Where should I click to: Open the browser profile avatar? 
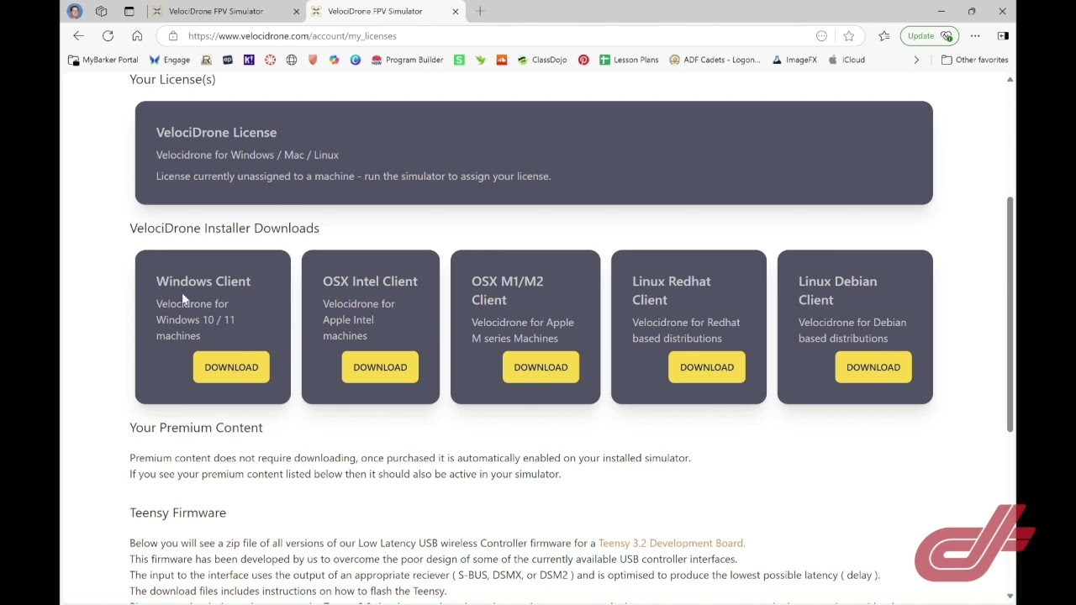point(75,11)
